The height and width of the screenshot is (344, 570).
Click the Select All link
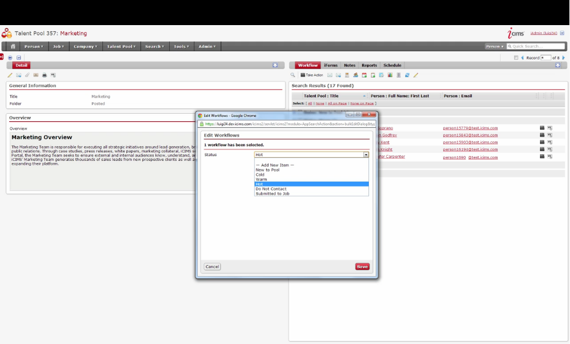point(310,103)
